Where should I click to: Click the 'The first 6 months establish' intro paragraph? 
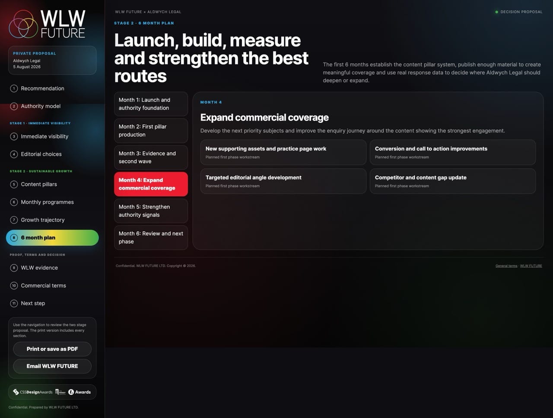click(x=432, y=72)
